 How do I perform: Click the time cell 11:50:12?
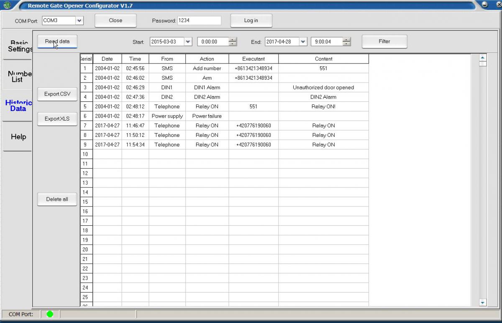point(135,135)
